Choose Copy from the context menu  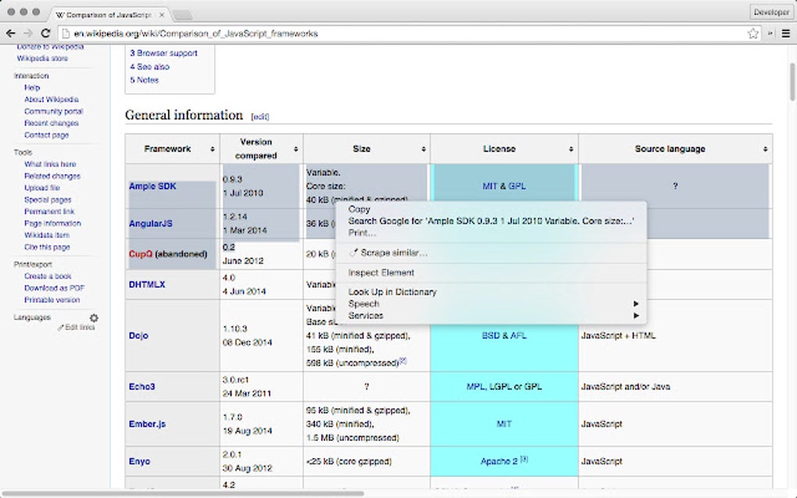click(359, 209)
